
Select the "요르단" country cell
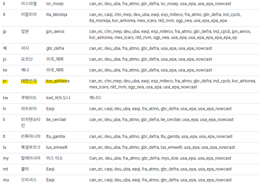27,59
